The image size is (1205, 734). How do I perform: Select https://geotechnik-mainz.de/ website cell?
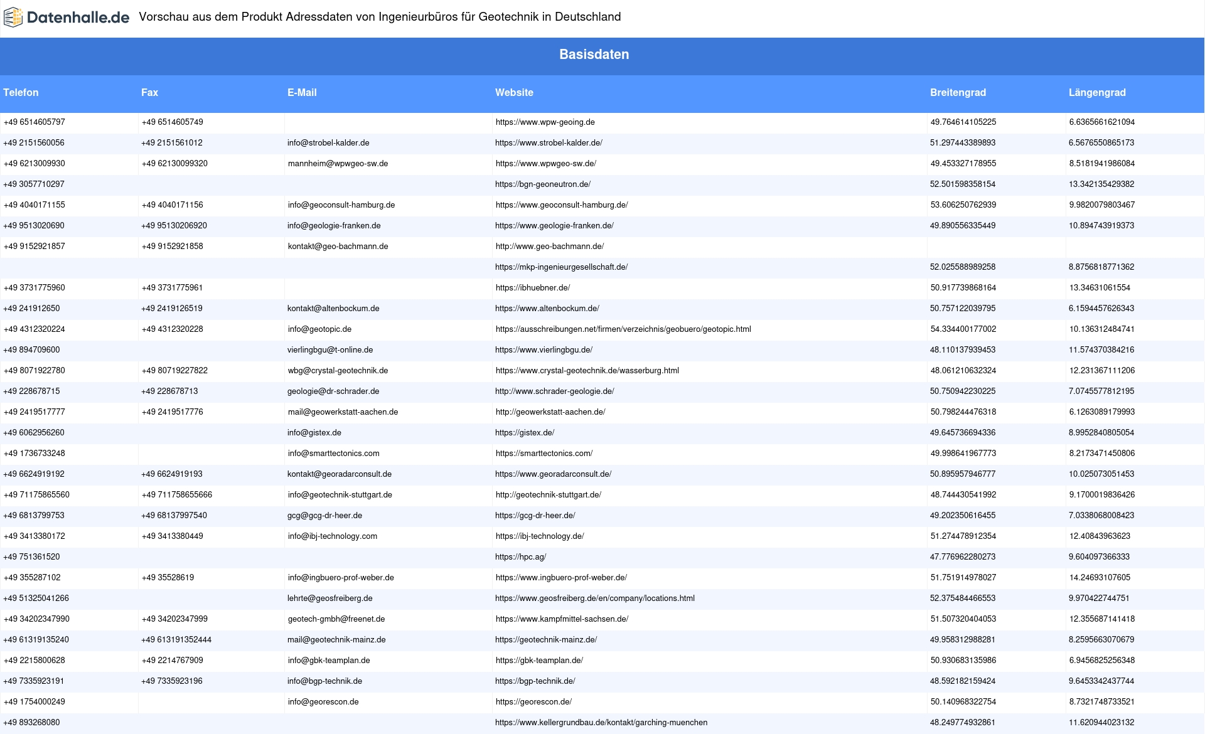[x=546, y=640]
